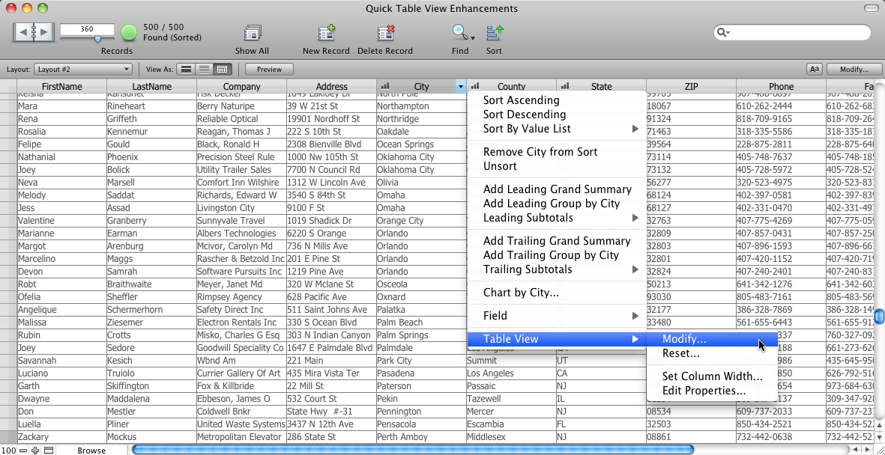
Task: Select Table view in View As
Action: click(x=222, y=70)
